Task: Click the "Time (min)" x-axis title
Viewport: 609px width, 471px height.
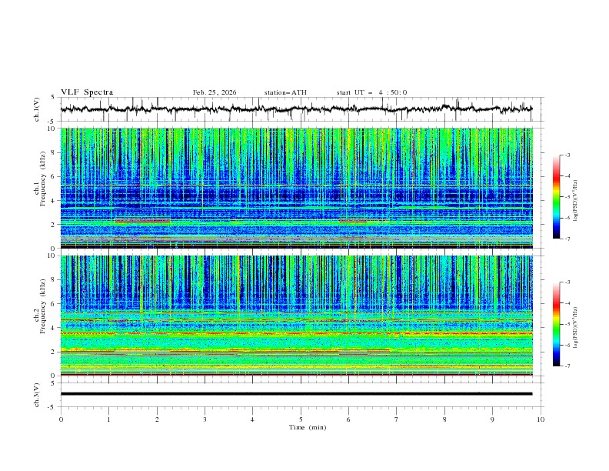Action: (308, 427)
